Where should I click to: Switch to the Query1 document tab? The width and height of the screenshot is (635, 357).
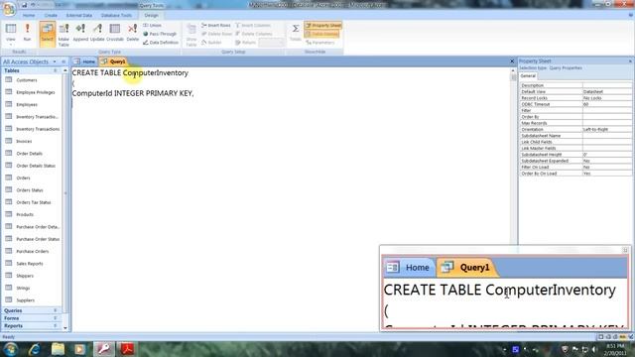tap(113, 61)
